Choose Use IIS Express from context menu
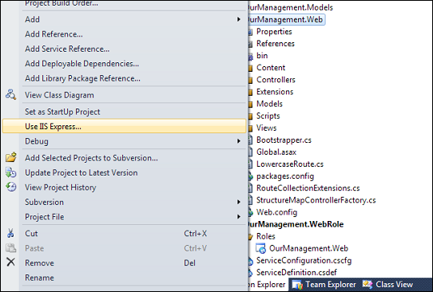The height and width of the screenshot is (292, 433). click(x=125, y=126)
